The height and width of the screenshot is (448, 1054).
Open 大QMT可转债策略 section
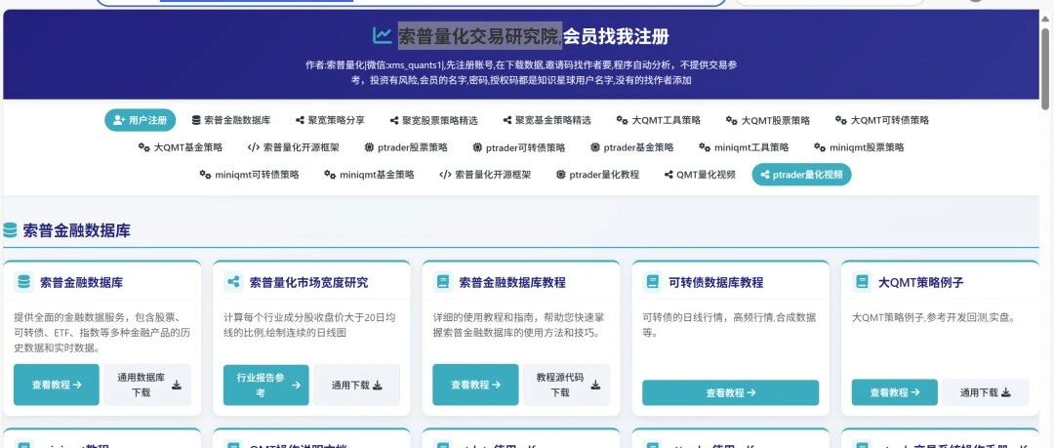(882, 120)
